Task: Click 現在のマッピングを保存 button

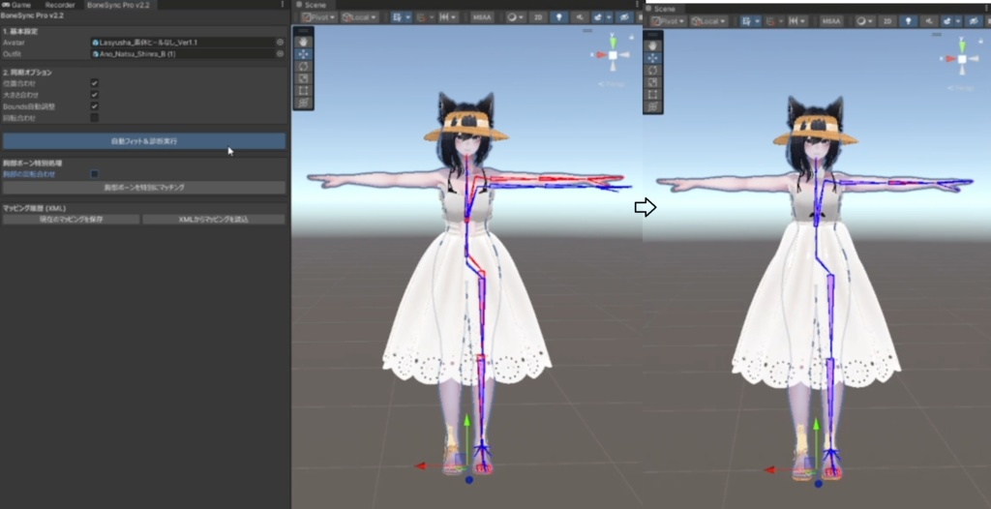Action: (x=72, y=220)
